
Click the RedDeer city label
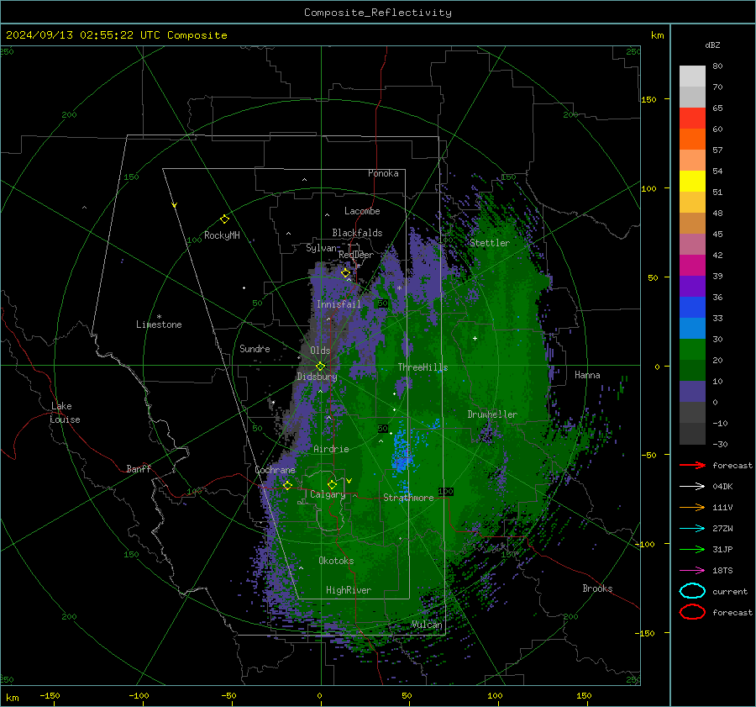[x=356, y=255]
